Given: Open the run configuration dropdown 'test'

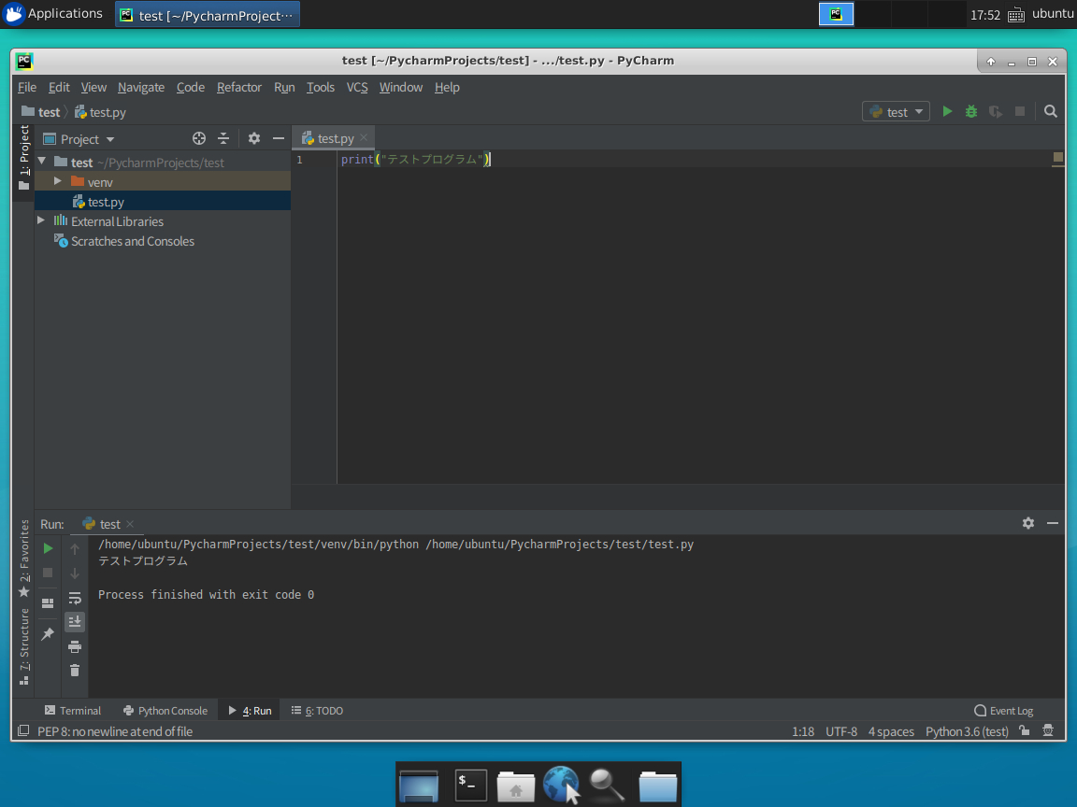Looking at the screenshot, I should coord(896,111).
